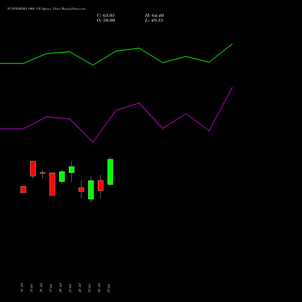Select the 21 Jul date label

tap(70, 288)
